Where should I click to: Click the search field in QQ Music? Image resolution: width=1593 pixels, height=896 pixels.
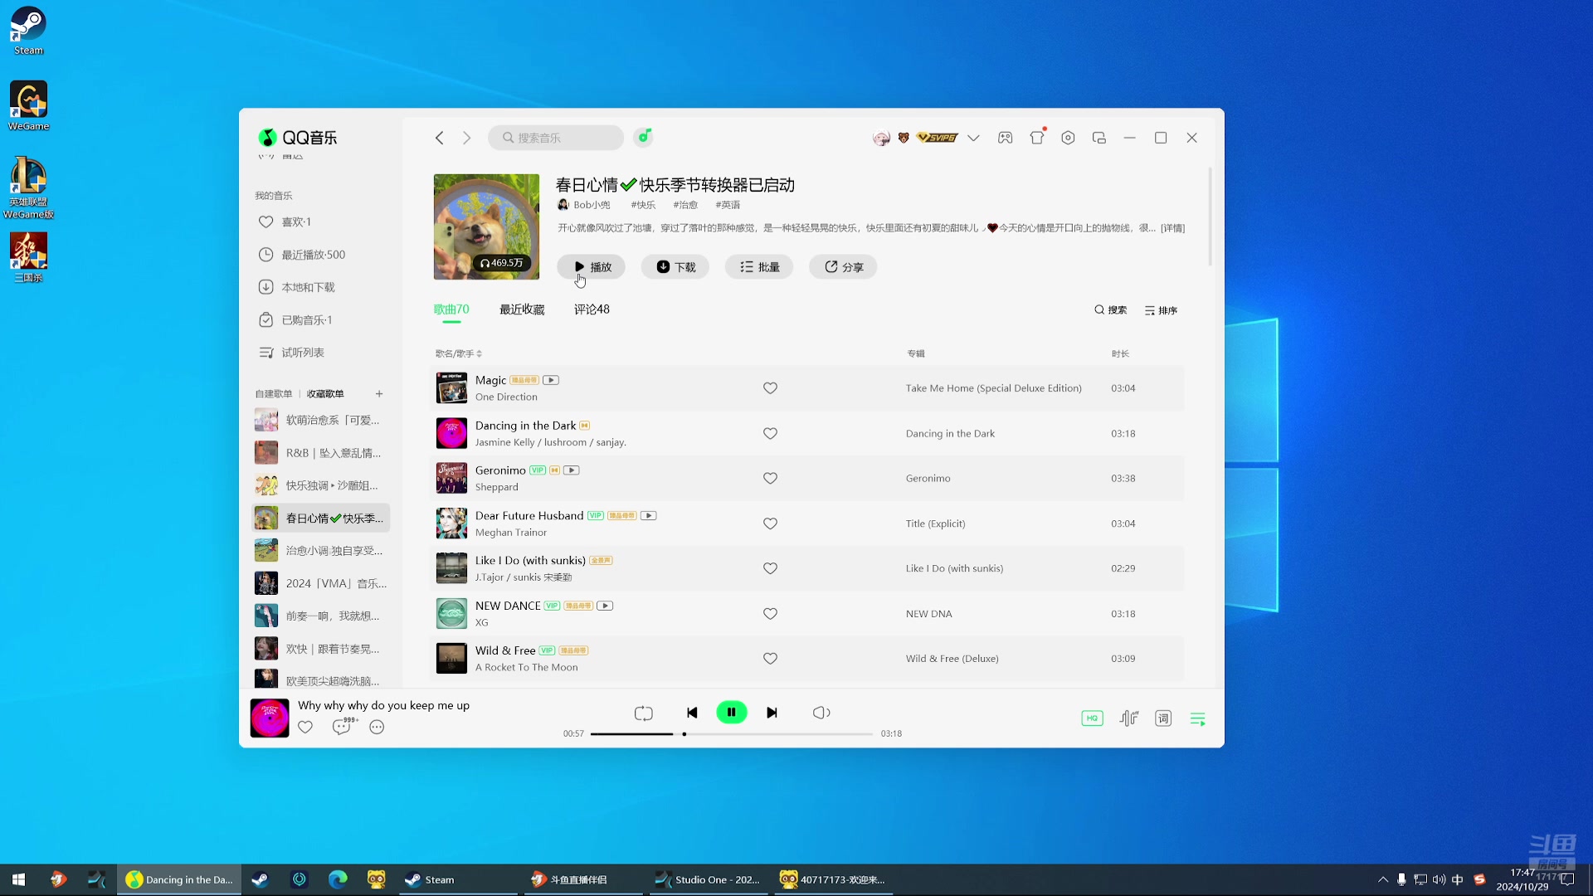(x=556, y=138)
